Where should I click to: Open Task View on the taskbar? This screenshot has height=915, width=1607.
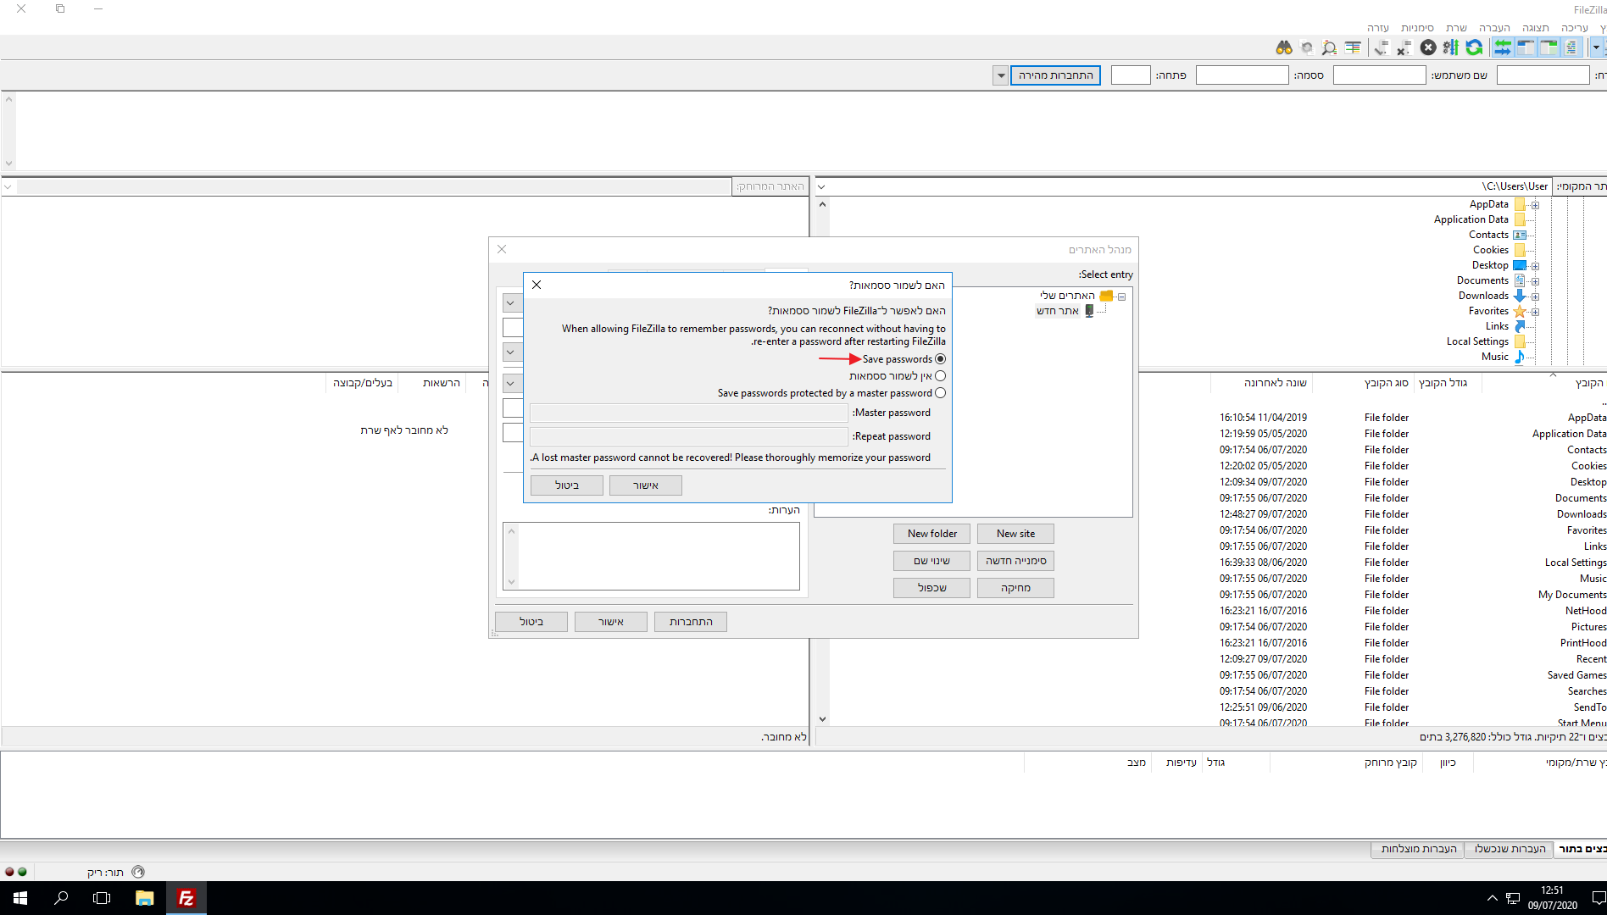(x=102, y=898)
